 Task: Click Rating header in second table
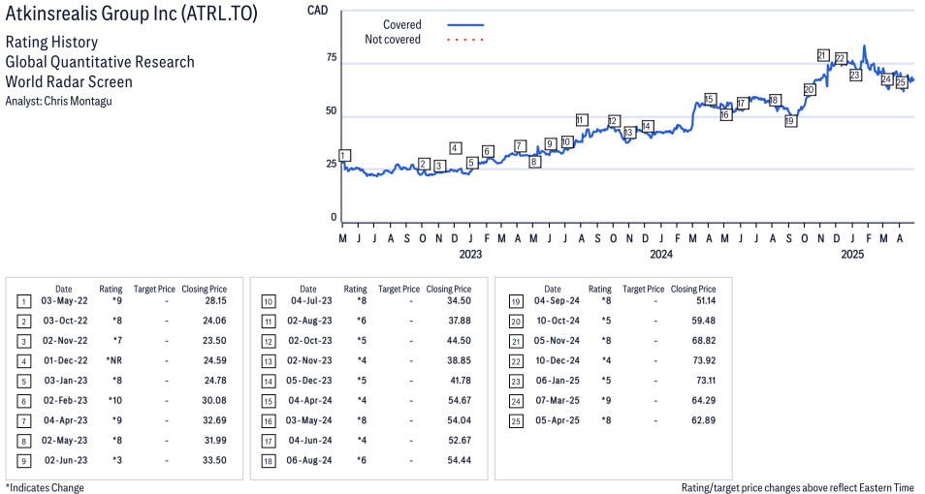click(355, 289)
